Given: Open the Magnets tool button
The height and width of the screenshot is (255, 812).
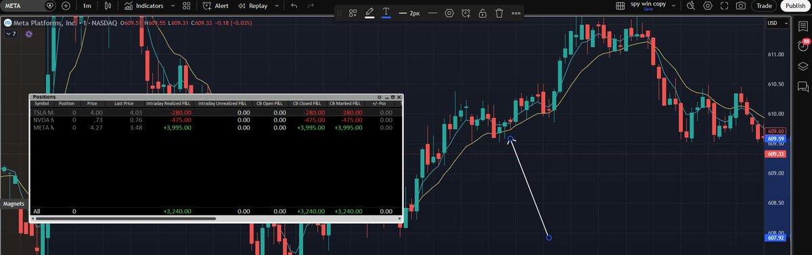Looking at the screenshot, I should click(x=14, y=203).
